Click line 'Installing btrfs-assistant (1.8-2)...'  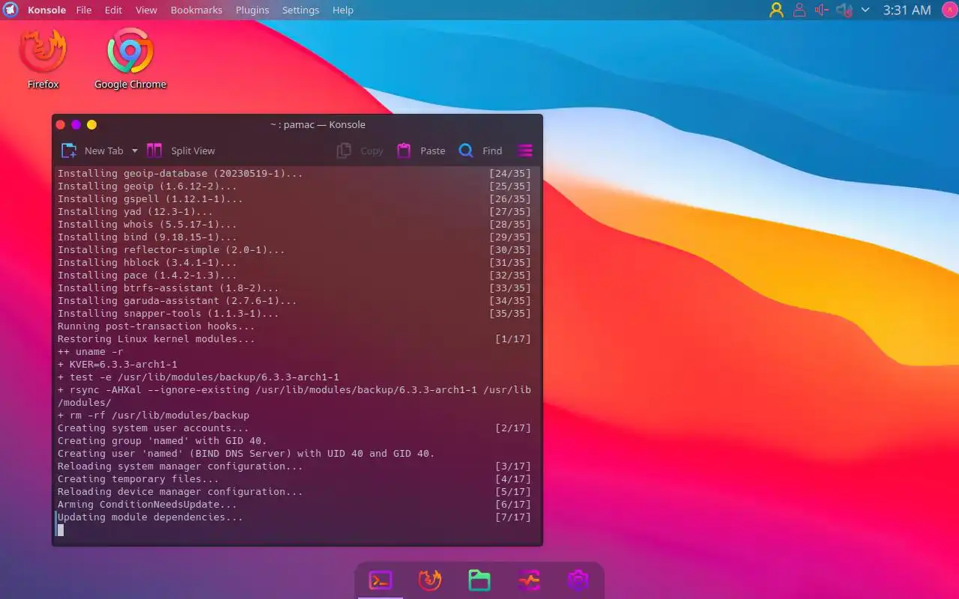tap(169, 288)
